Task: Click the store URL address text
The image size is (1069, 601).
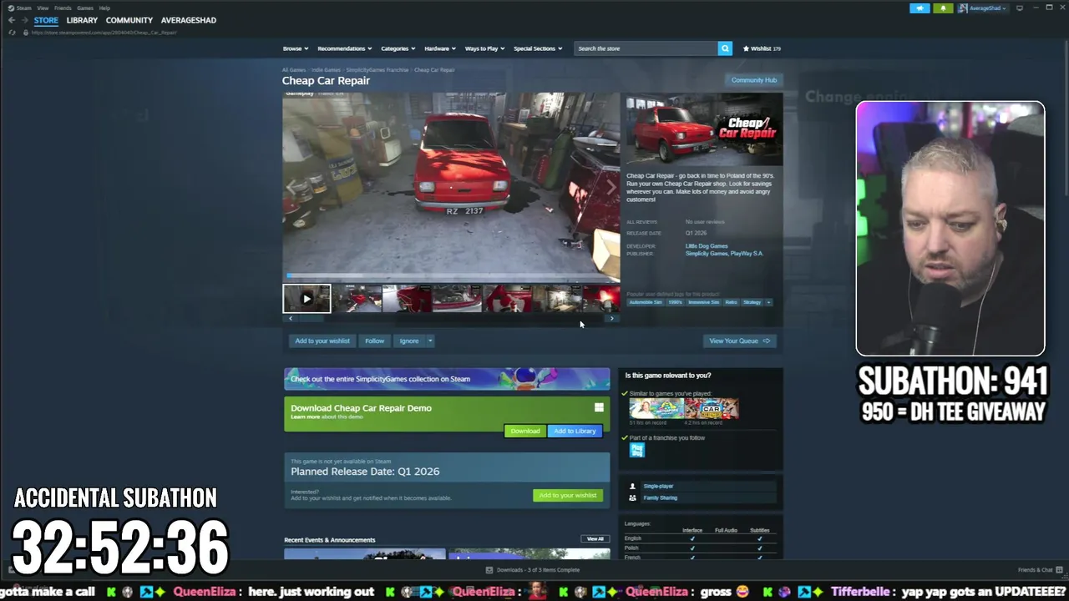Action: [104, 33]
